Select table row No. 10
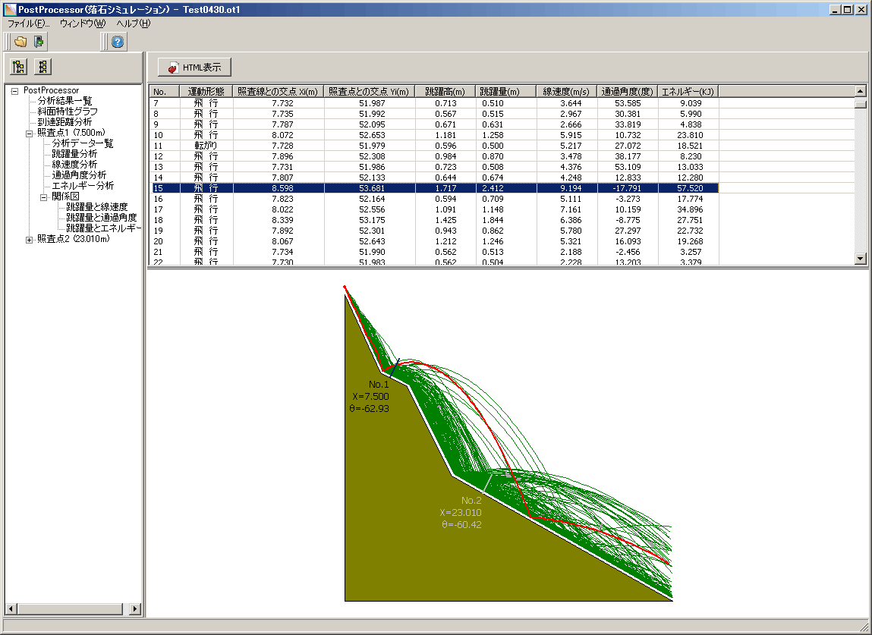Image resolution: width=872 pixels, height=635 pixels. tap(434, 135)
